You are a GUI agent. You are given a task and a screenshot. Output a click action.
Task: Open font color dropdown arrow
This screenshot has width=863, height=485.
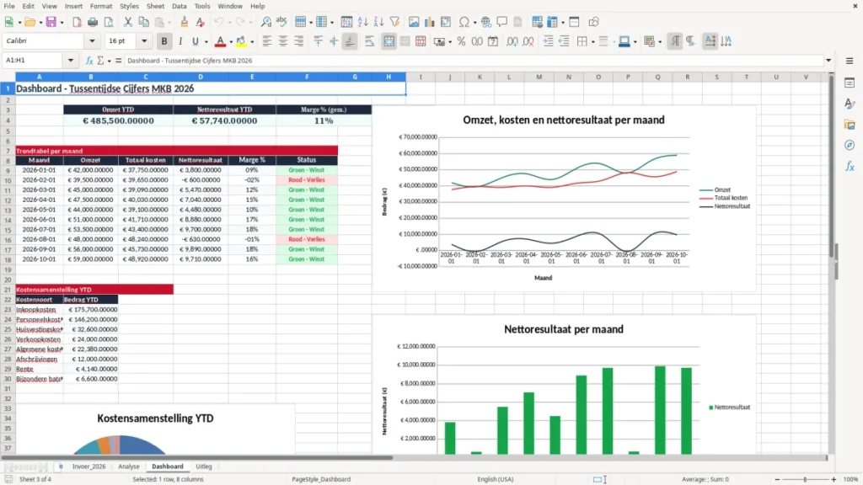(x=231, y=42)
